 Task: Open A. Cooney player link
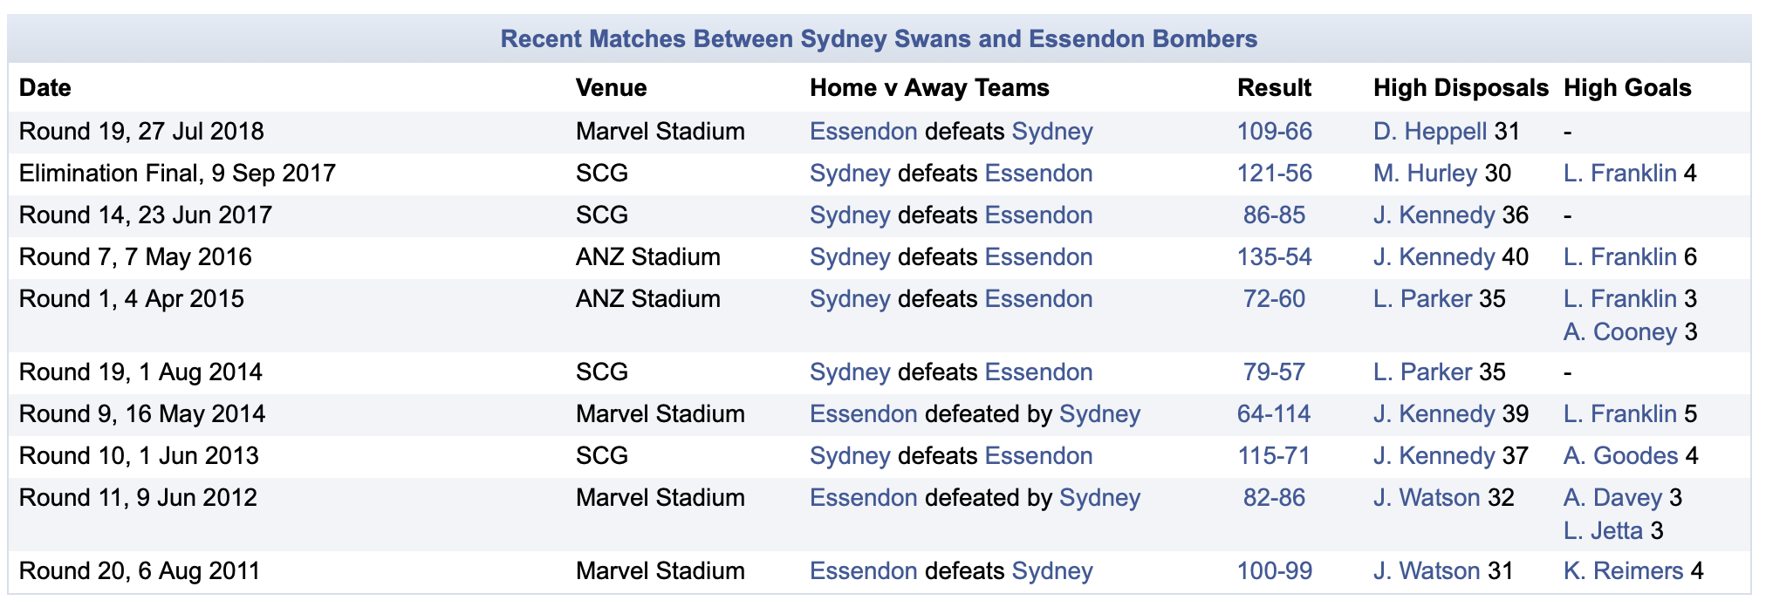pos(1620,332)
